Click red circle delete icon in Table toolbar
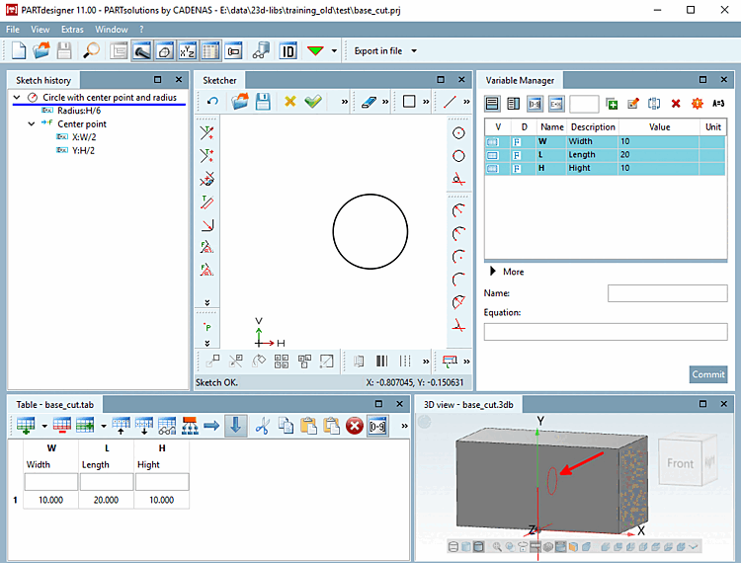Screen dimensions: 741x563 pos(355,426)
